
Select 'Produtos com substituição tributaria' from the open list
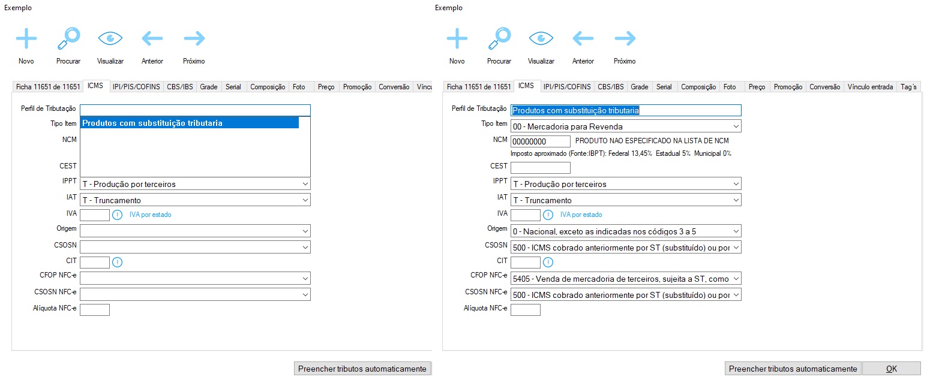(x=189, y=123)
